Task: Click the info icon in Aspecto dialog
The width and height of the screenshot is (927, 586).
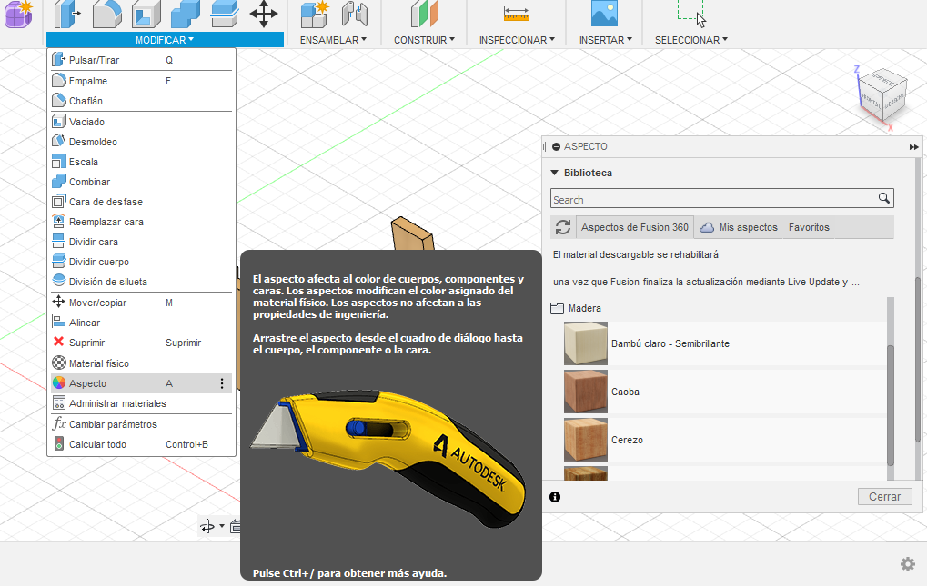Action: pos(555,497)
